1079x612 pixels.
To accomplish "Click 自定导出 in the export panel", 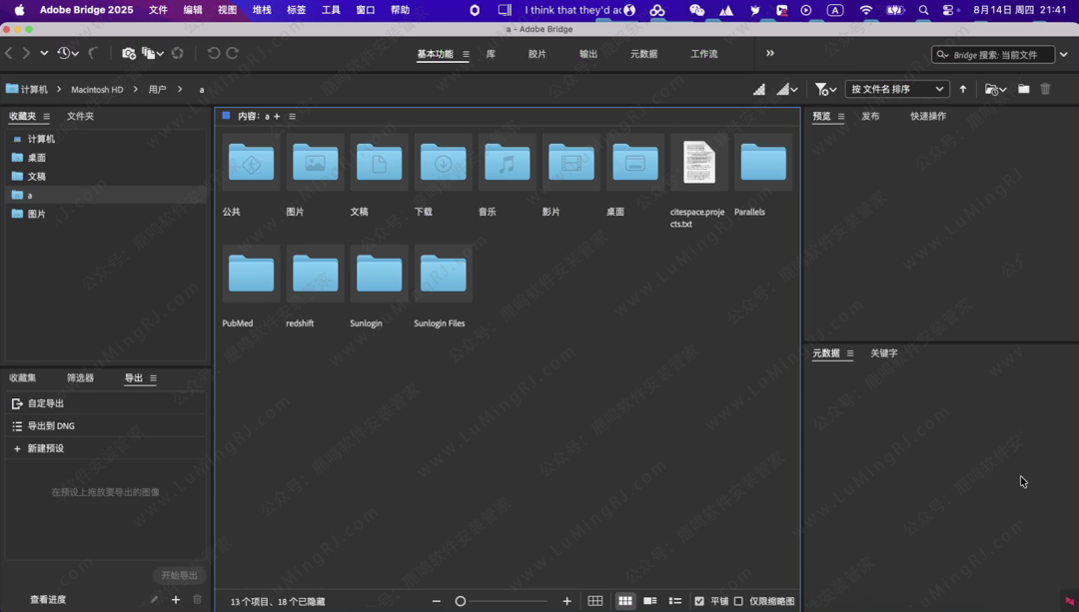I will [46, 403].
